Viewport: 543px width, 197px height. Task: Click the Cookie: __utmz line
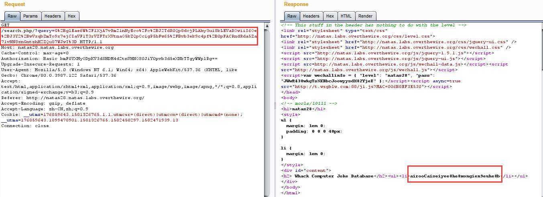(x=122, y=114)
